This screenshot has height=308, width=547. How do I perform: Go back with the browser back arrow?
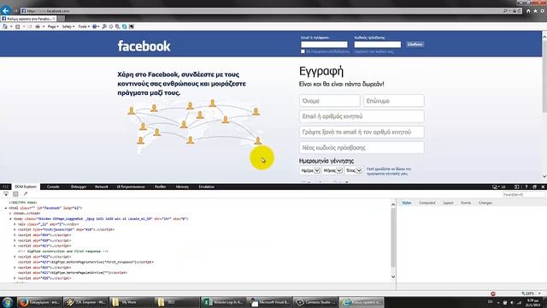click(6, 11)
